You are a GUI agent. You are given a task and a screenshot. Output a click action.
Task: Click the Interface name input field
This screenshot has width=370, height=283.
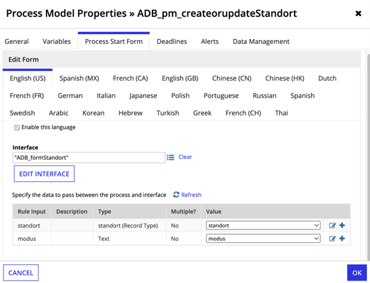pos(89,157)
